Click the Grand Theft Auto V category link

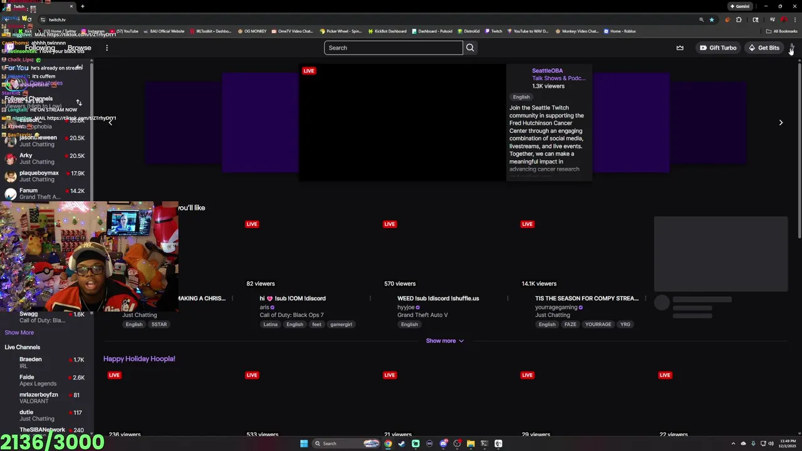pos(422,315)
